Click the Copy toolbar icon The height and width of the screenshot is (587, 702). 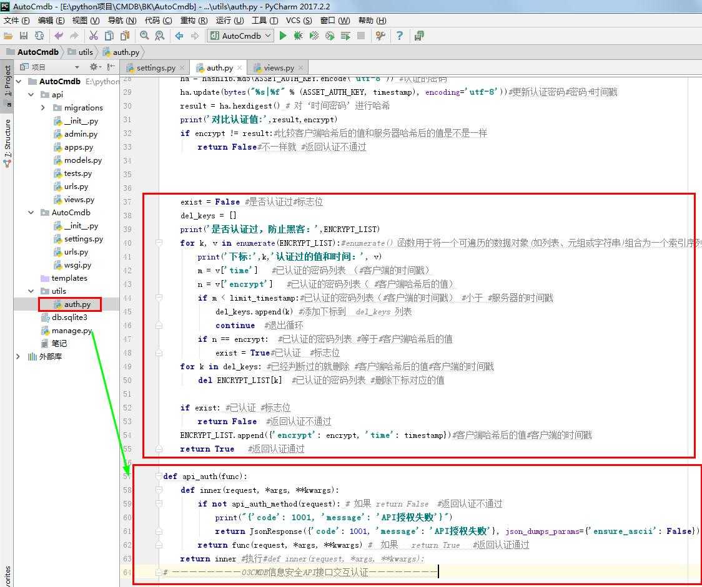109,36
